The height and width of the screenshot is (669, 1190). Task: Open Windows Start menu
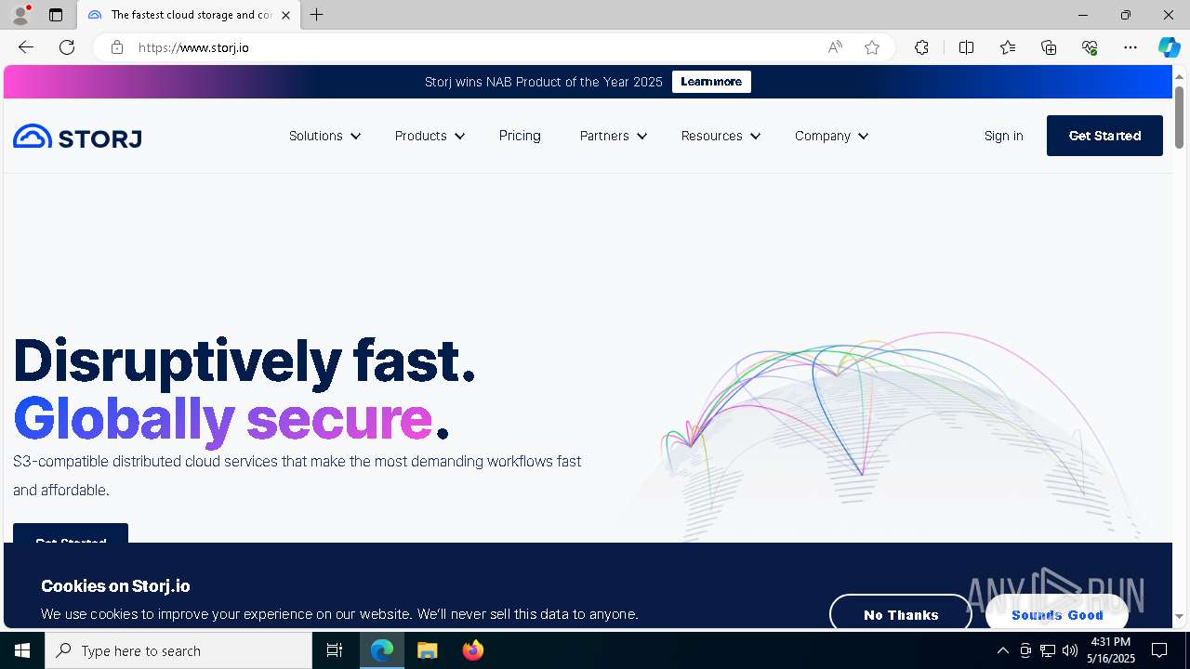tap(22, 650)
